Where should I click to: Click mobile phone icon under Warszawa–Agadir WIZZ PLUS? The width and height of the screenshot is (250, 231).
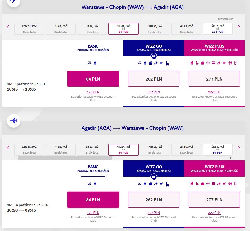pyautogui.click(x=235, y=63)
